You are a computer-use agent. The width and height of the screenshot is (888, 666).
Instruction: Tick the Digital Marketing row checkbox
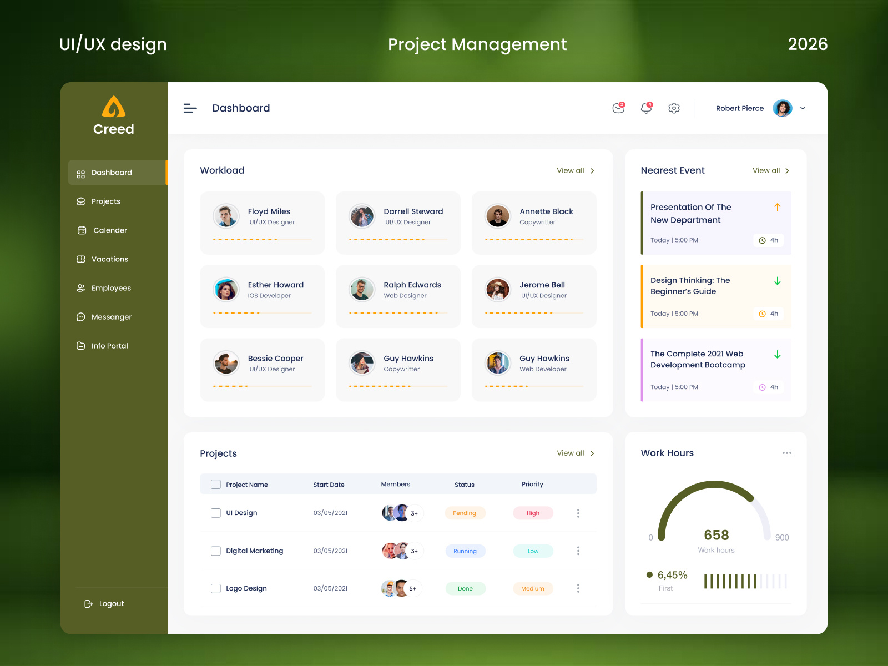tap(215, 551)
